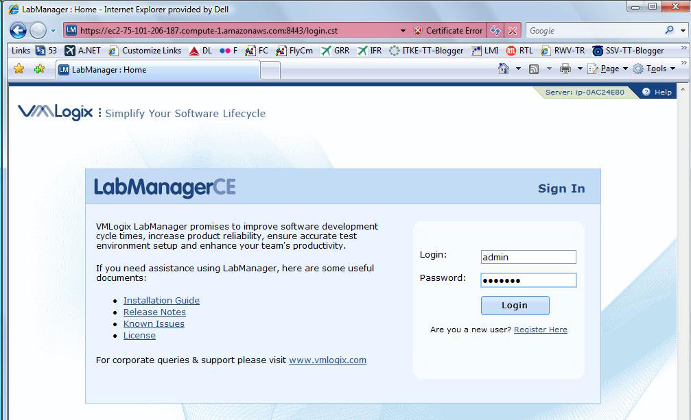
Task: Open the IFR favorite link
Action: coord(369,51)
